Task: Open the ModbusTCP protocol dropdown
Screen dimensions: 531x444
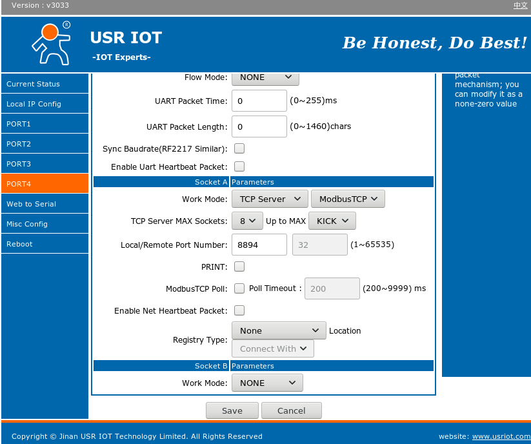Action: (x=348, y=199)
